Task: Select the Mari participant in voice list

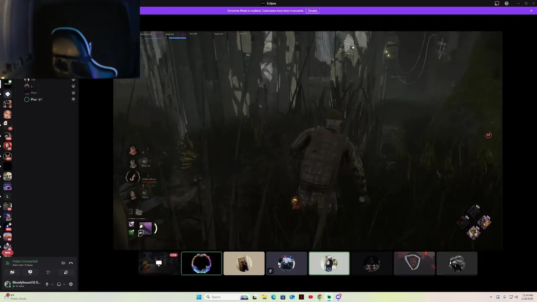Action: tap(50, 93)
